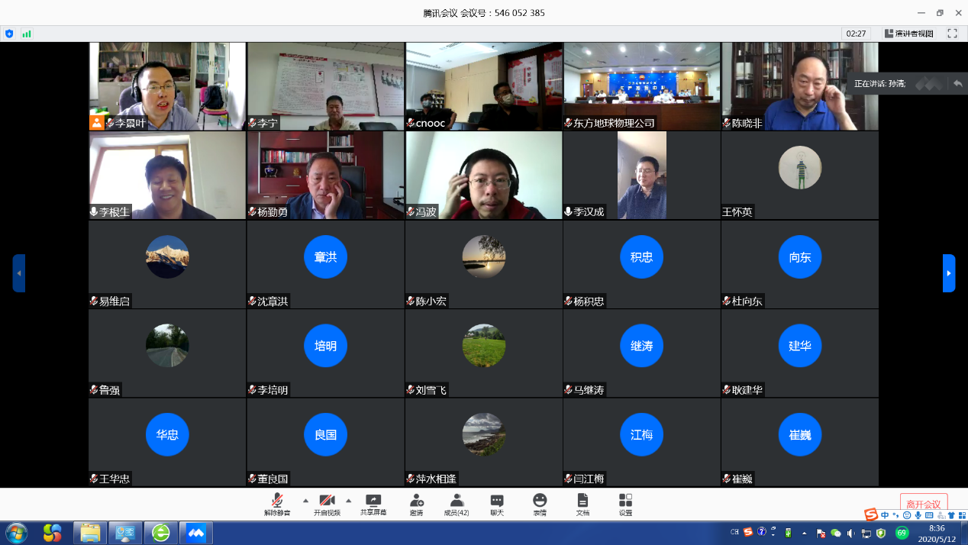Open the Emoji (表情) reactions icon

tap(540, 504)
